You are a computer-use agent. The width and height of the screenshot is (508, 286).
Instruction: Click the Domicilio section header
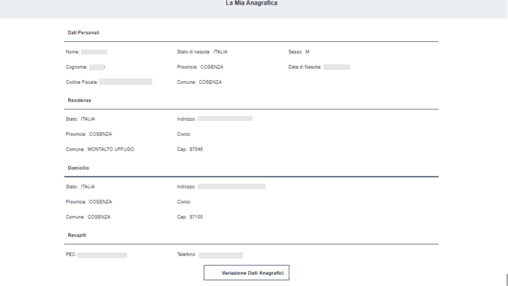tap(78, 168)
